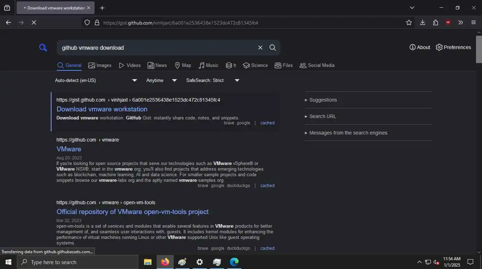This screenshot has height=269, width=482.
Task: Click the gist.github.com vinhjaxt result URL
Action: click(138, 100)
